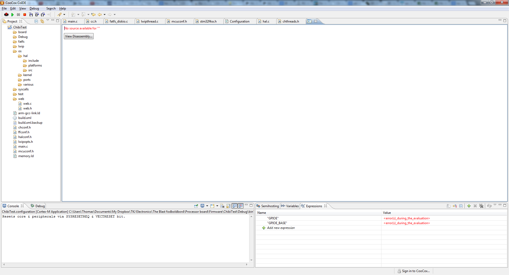The height and width of the screenshot is (275, 509).
Task: Click the red Reset CPU icon
Action: (6, 15)
